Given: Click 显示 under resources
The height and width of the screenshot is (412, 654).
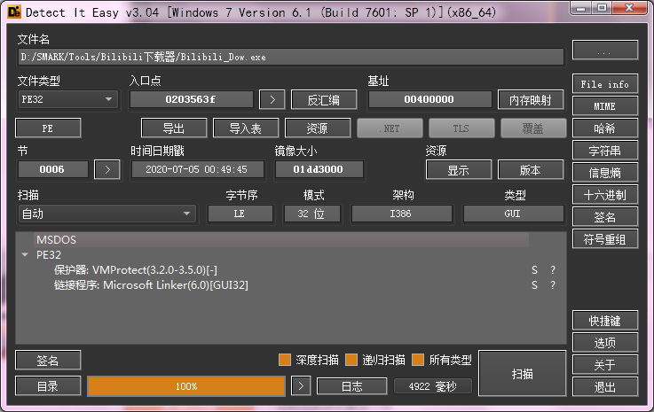Looking at the screenshot, I should 459,169.
